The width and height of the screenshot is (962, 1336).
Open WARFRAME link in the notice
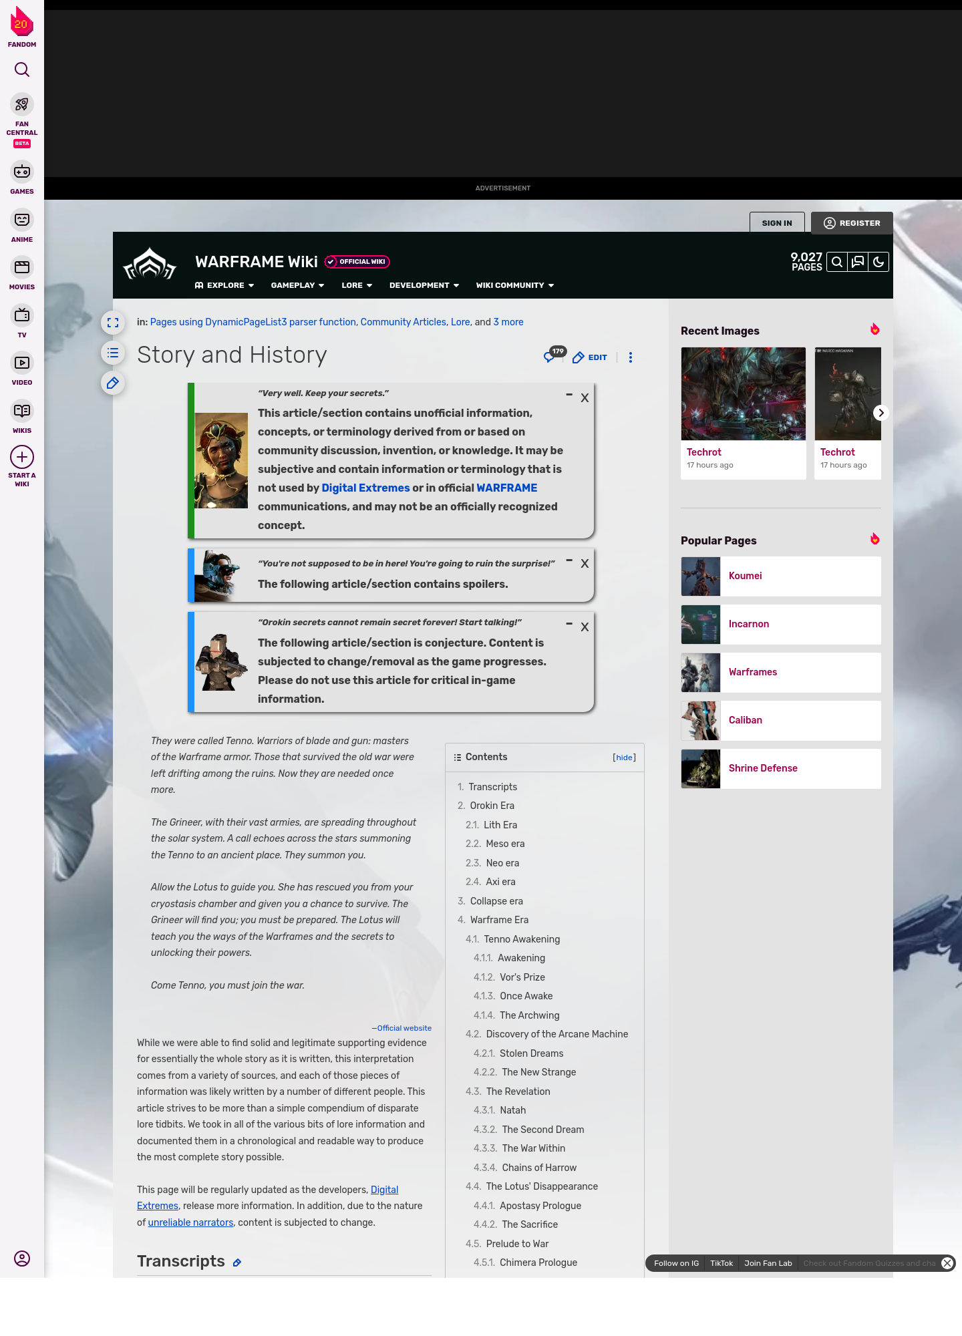click(x=506, y=488)
